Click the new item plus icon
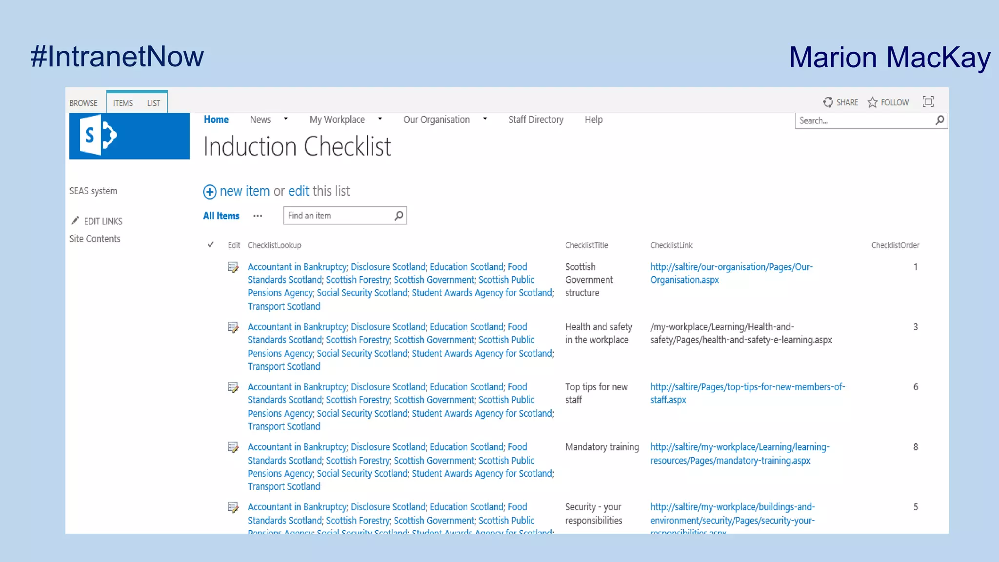The height and width of the screenshot is (562, 999). coord(210,192)
